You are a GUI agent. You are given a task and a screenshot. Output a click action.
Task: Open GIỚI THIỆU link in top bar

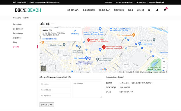[109, 2]
